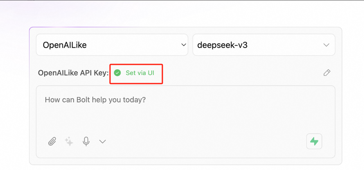This screenshot has width=364, height=170.
Task: Click the "Set via UI" status text
Action: (140, 73)
